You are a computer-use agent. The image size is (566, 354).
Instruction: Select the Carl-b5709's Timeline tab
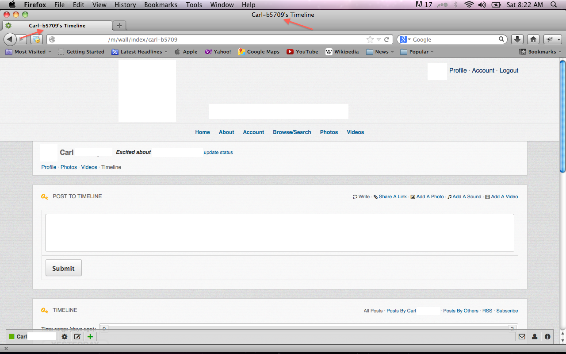point(57,26)
